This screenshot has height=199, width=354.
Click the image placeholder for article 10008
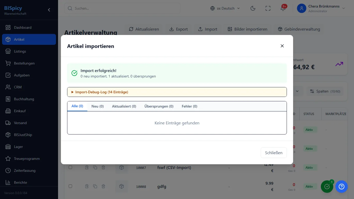tap(122, 186)
